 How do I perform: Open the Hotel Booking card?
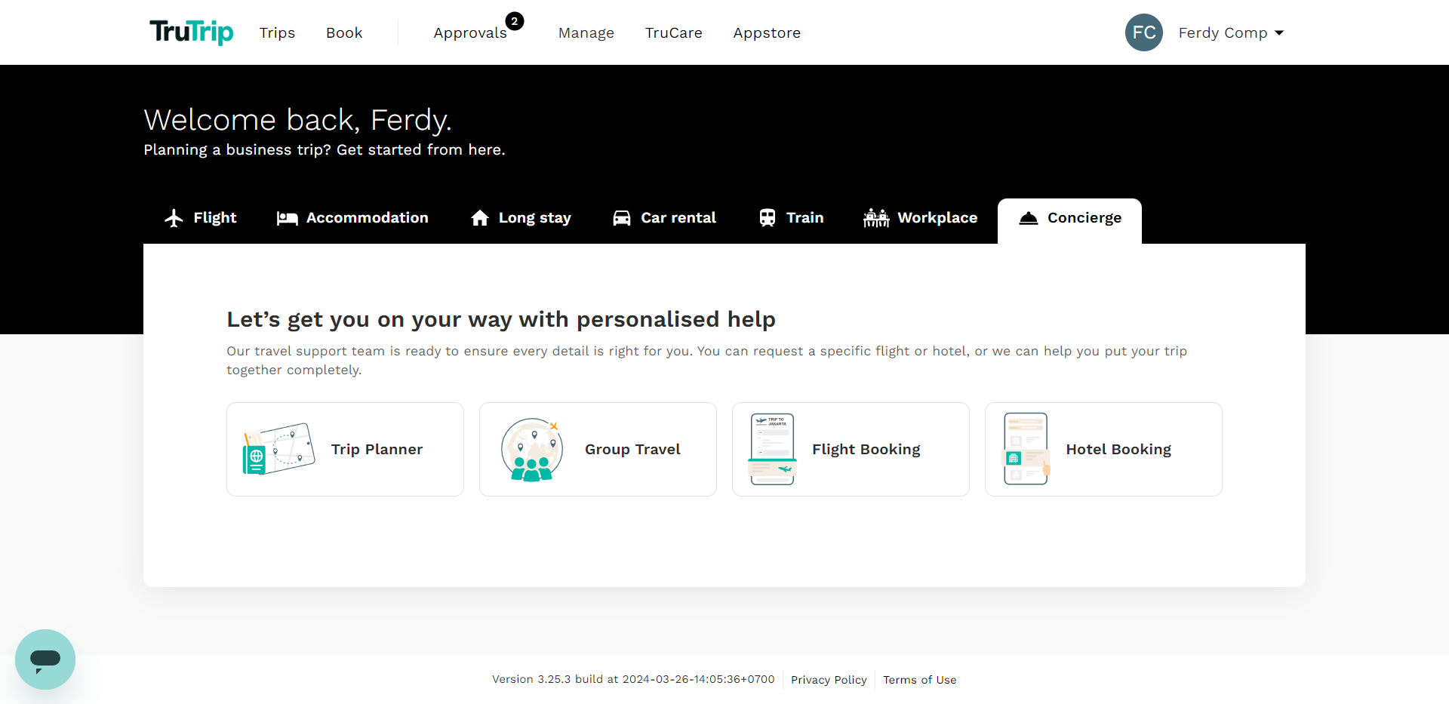tap(1103, 449)
